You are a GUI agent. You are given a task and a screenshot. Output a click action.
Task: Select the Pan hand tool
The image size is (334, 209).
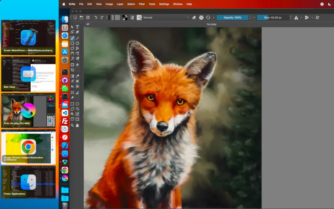(77, 125)
